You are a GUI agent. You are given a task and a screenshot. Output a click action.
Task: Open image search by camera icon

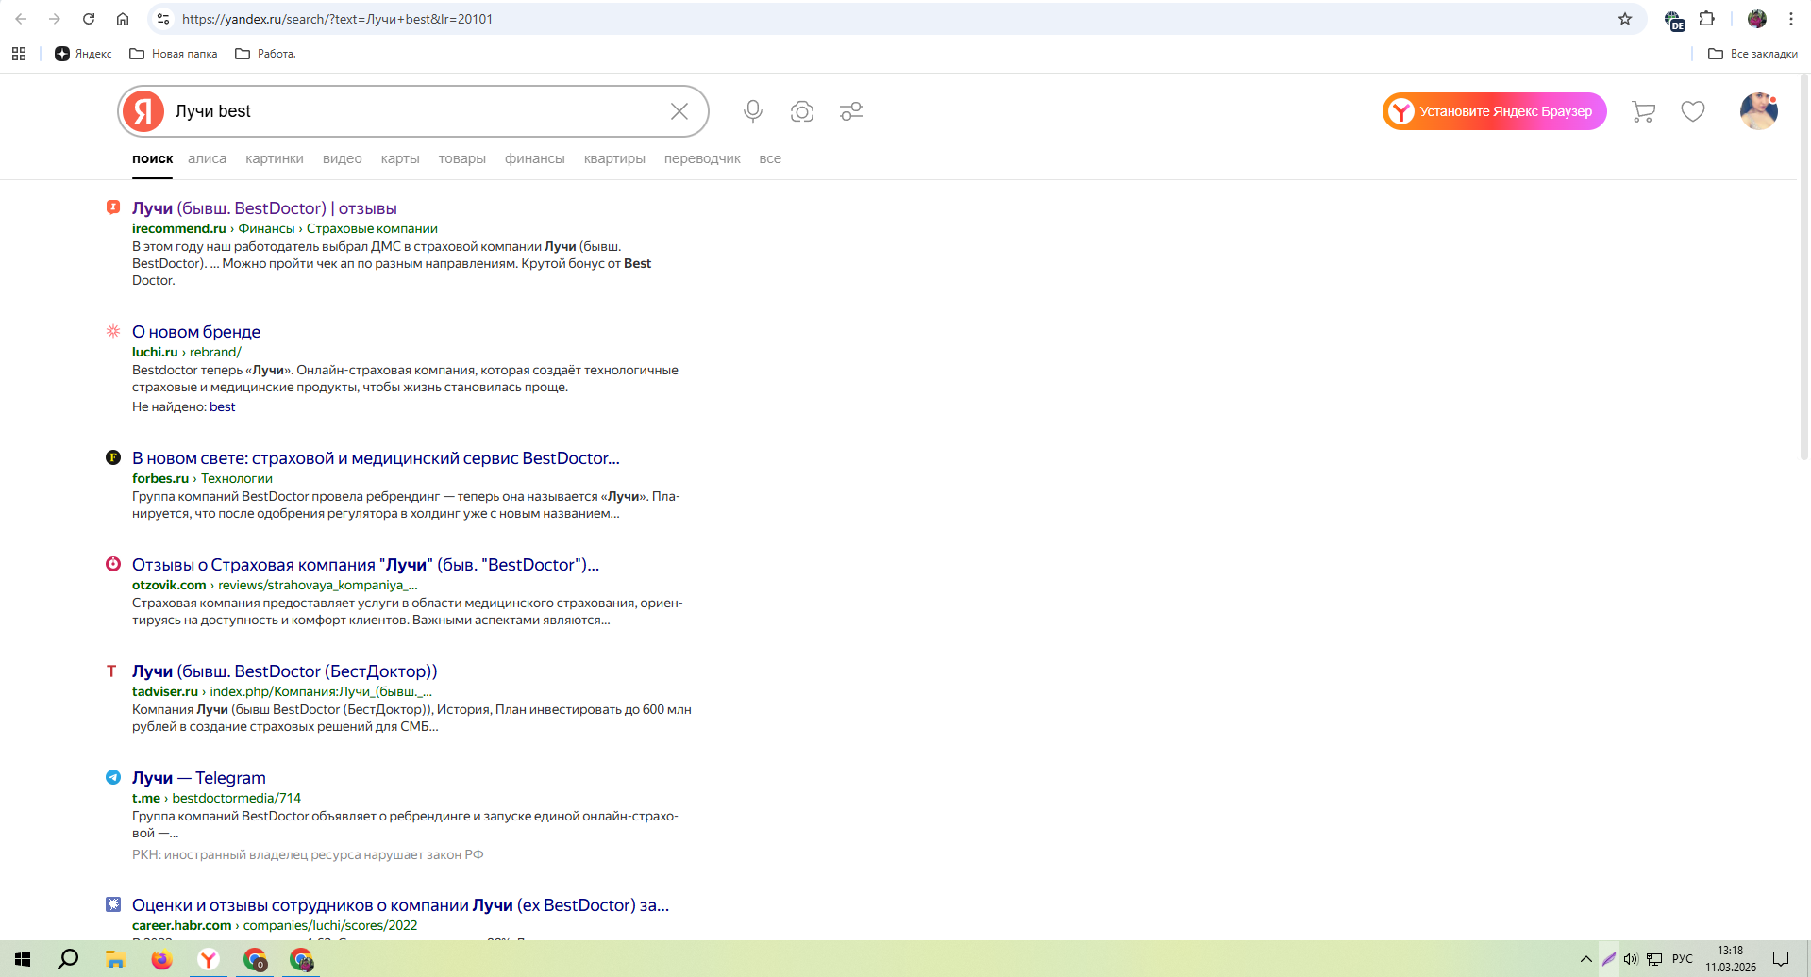(802, 111)
